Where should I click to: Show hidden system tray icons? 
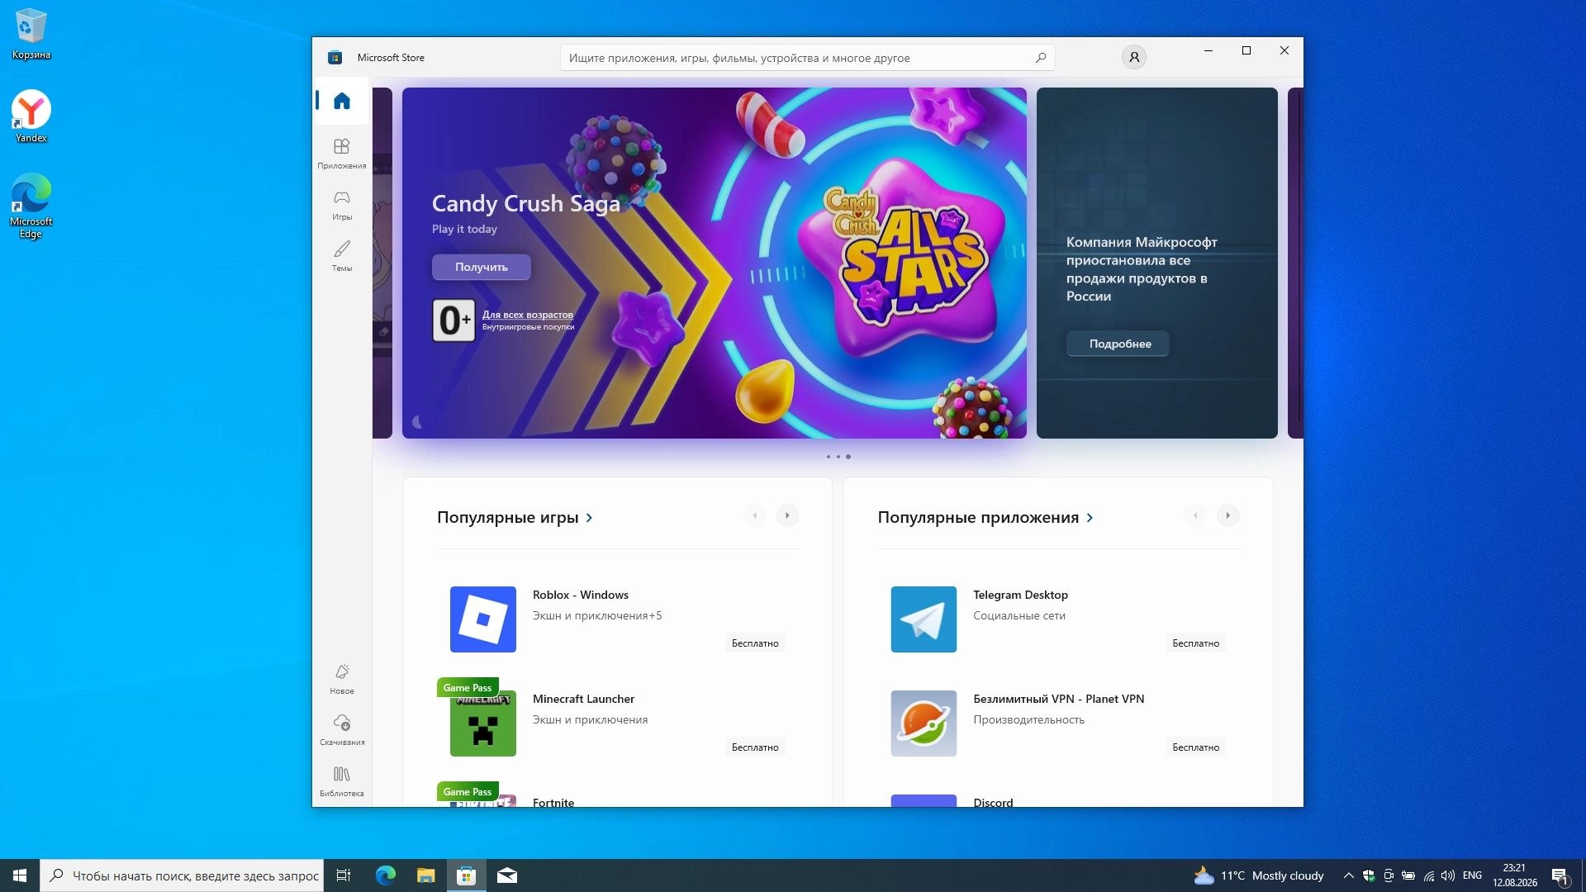click(x=1348, y=875)
